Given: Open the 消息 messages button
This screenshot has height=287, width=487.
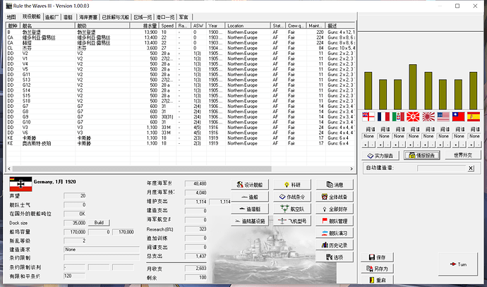Looking at the screenshot, I should coord(335,185).
